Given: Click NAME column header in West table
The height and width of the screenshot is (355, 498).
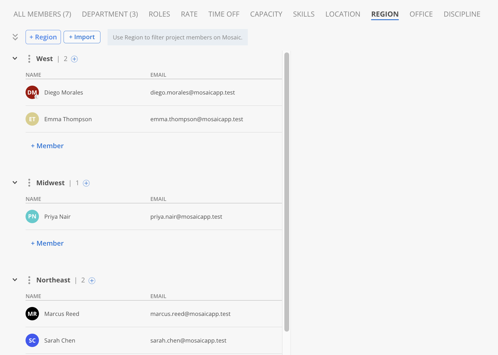Looking at the screenshot, I should click(33, 75).
